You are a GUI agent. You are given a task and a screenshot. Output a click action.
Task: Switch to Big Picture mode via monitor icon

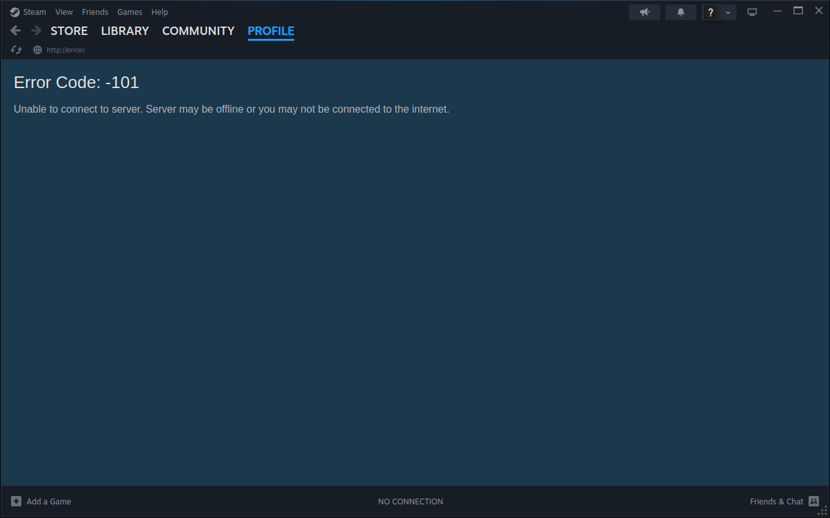pyautogui.click(x=752, y=12)
